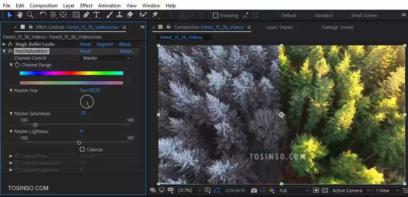The width and height of the screenshot is (408, 197).
Task: Check the Colorize checkbox
Action: 82,150
